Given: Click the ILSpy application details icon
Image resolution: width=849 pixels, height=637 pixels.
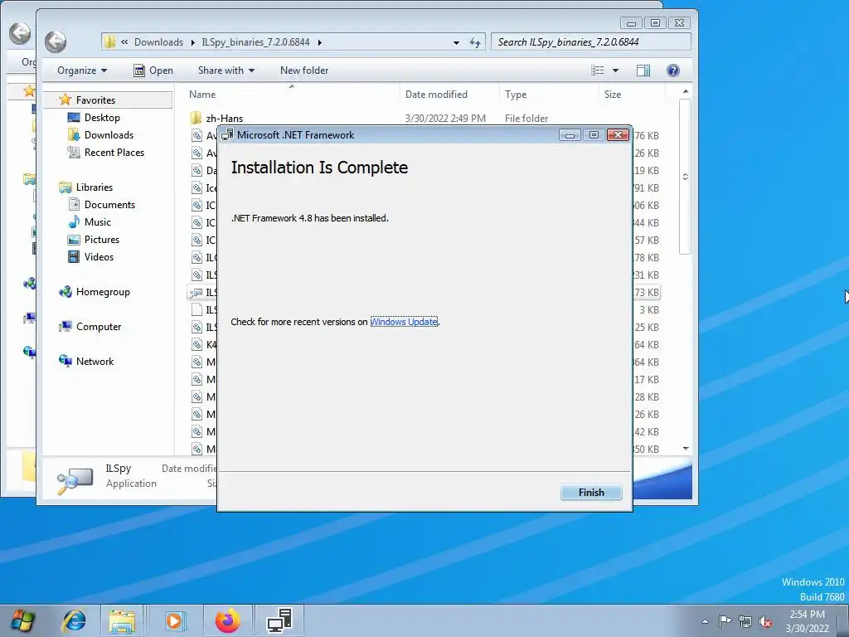Looking at the screenshot, I should point(75,479).
